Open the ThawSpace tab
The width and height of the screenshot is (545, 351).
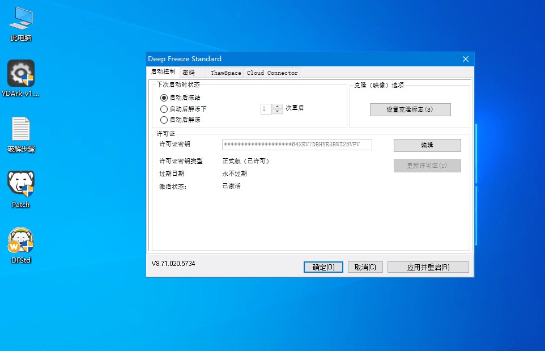tap(225, 73)
